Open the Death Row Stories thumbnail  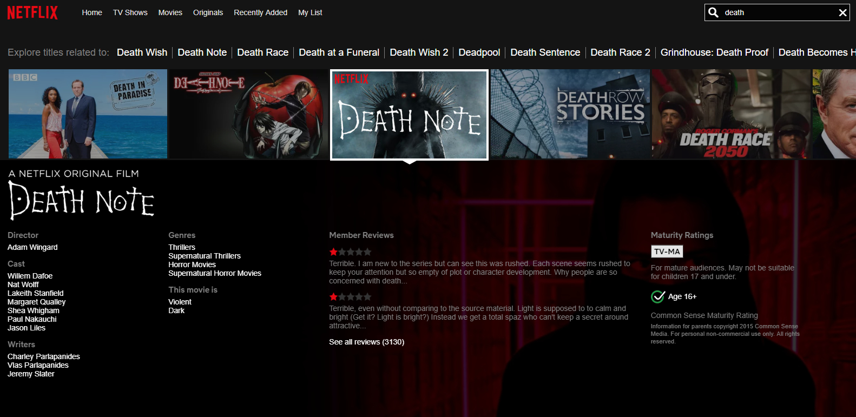point(570,114)
